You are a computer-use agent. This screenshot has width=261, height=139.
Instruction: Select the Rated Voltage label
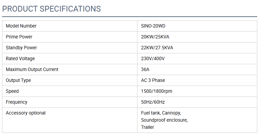click(x=20, y=58)
